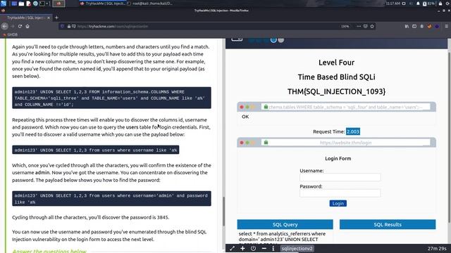Click the 'Request Time:' label

[329, 131]
